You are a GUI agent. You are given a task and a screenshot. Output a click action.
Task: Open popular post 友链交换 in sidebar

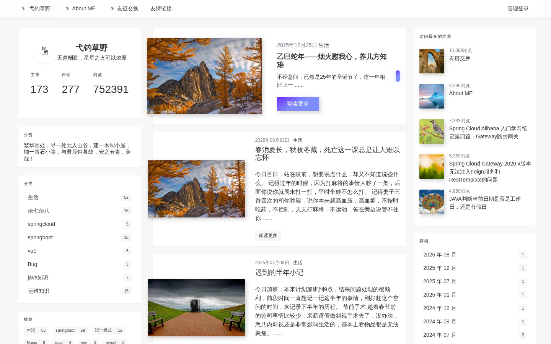click(460, 58)
